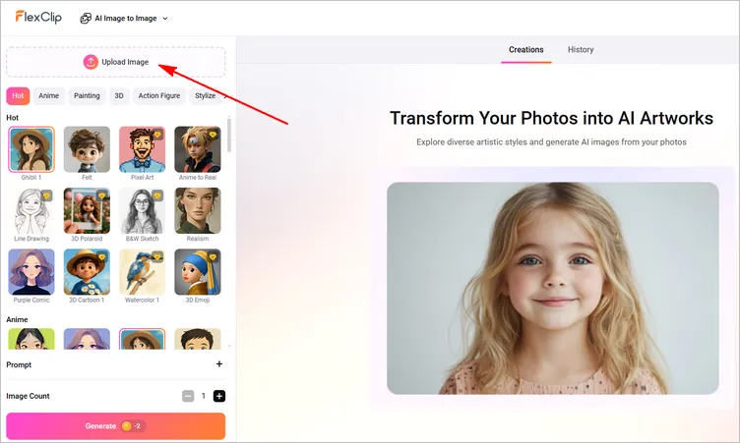740x443 pixels.
Task: Click the Transform Your Photos headline
Action: 551,118
